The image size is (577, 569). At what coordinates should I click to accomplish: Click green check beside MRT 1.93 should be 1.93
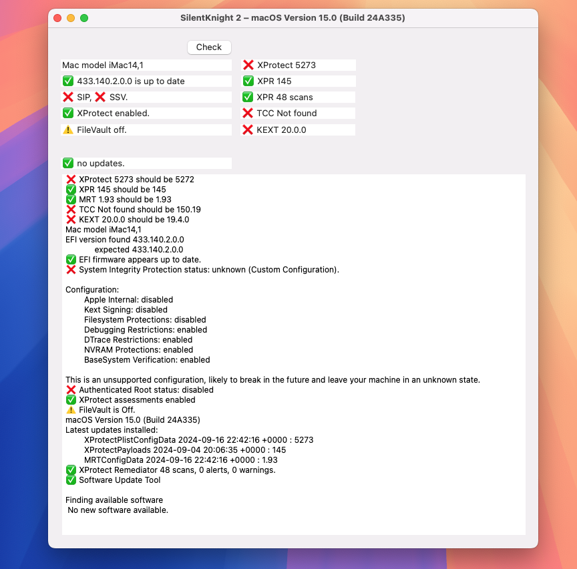[x=71, y=200]
